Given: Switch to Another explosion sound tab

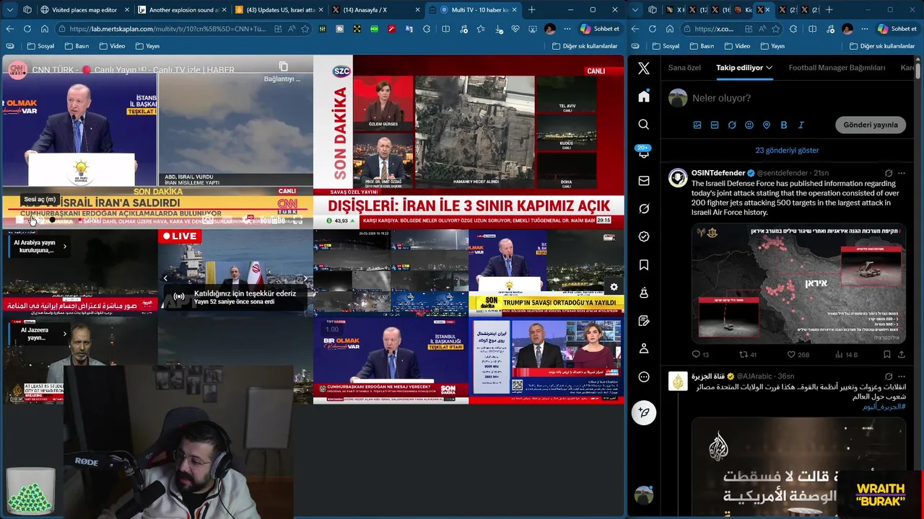Looking at the screenshot, I should tap(182, 9).
